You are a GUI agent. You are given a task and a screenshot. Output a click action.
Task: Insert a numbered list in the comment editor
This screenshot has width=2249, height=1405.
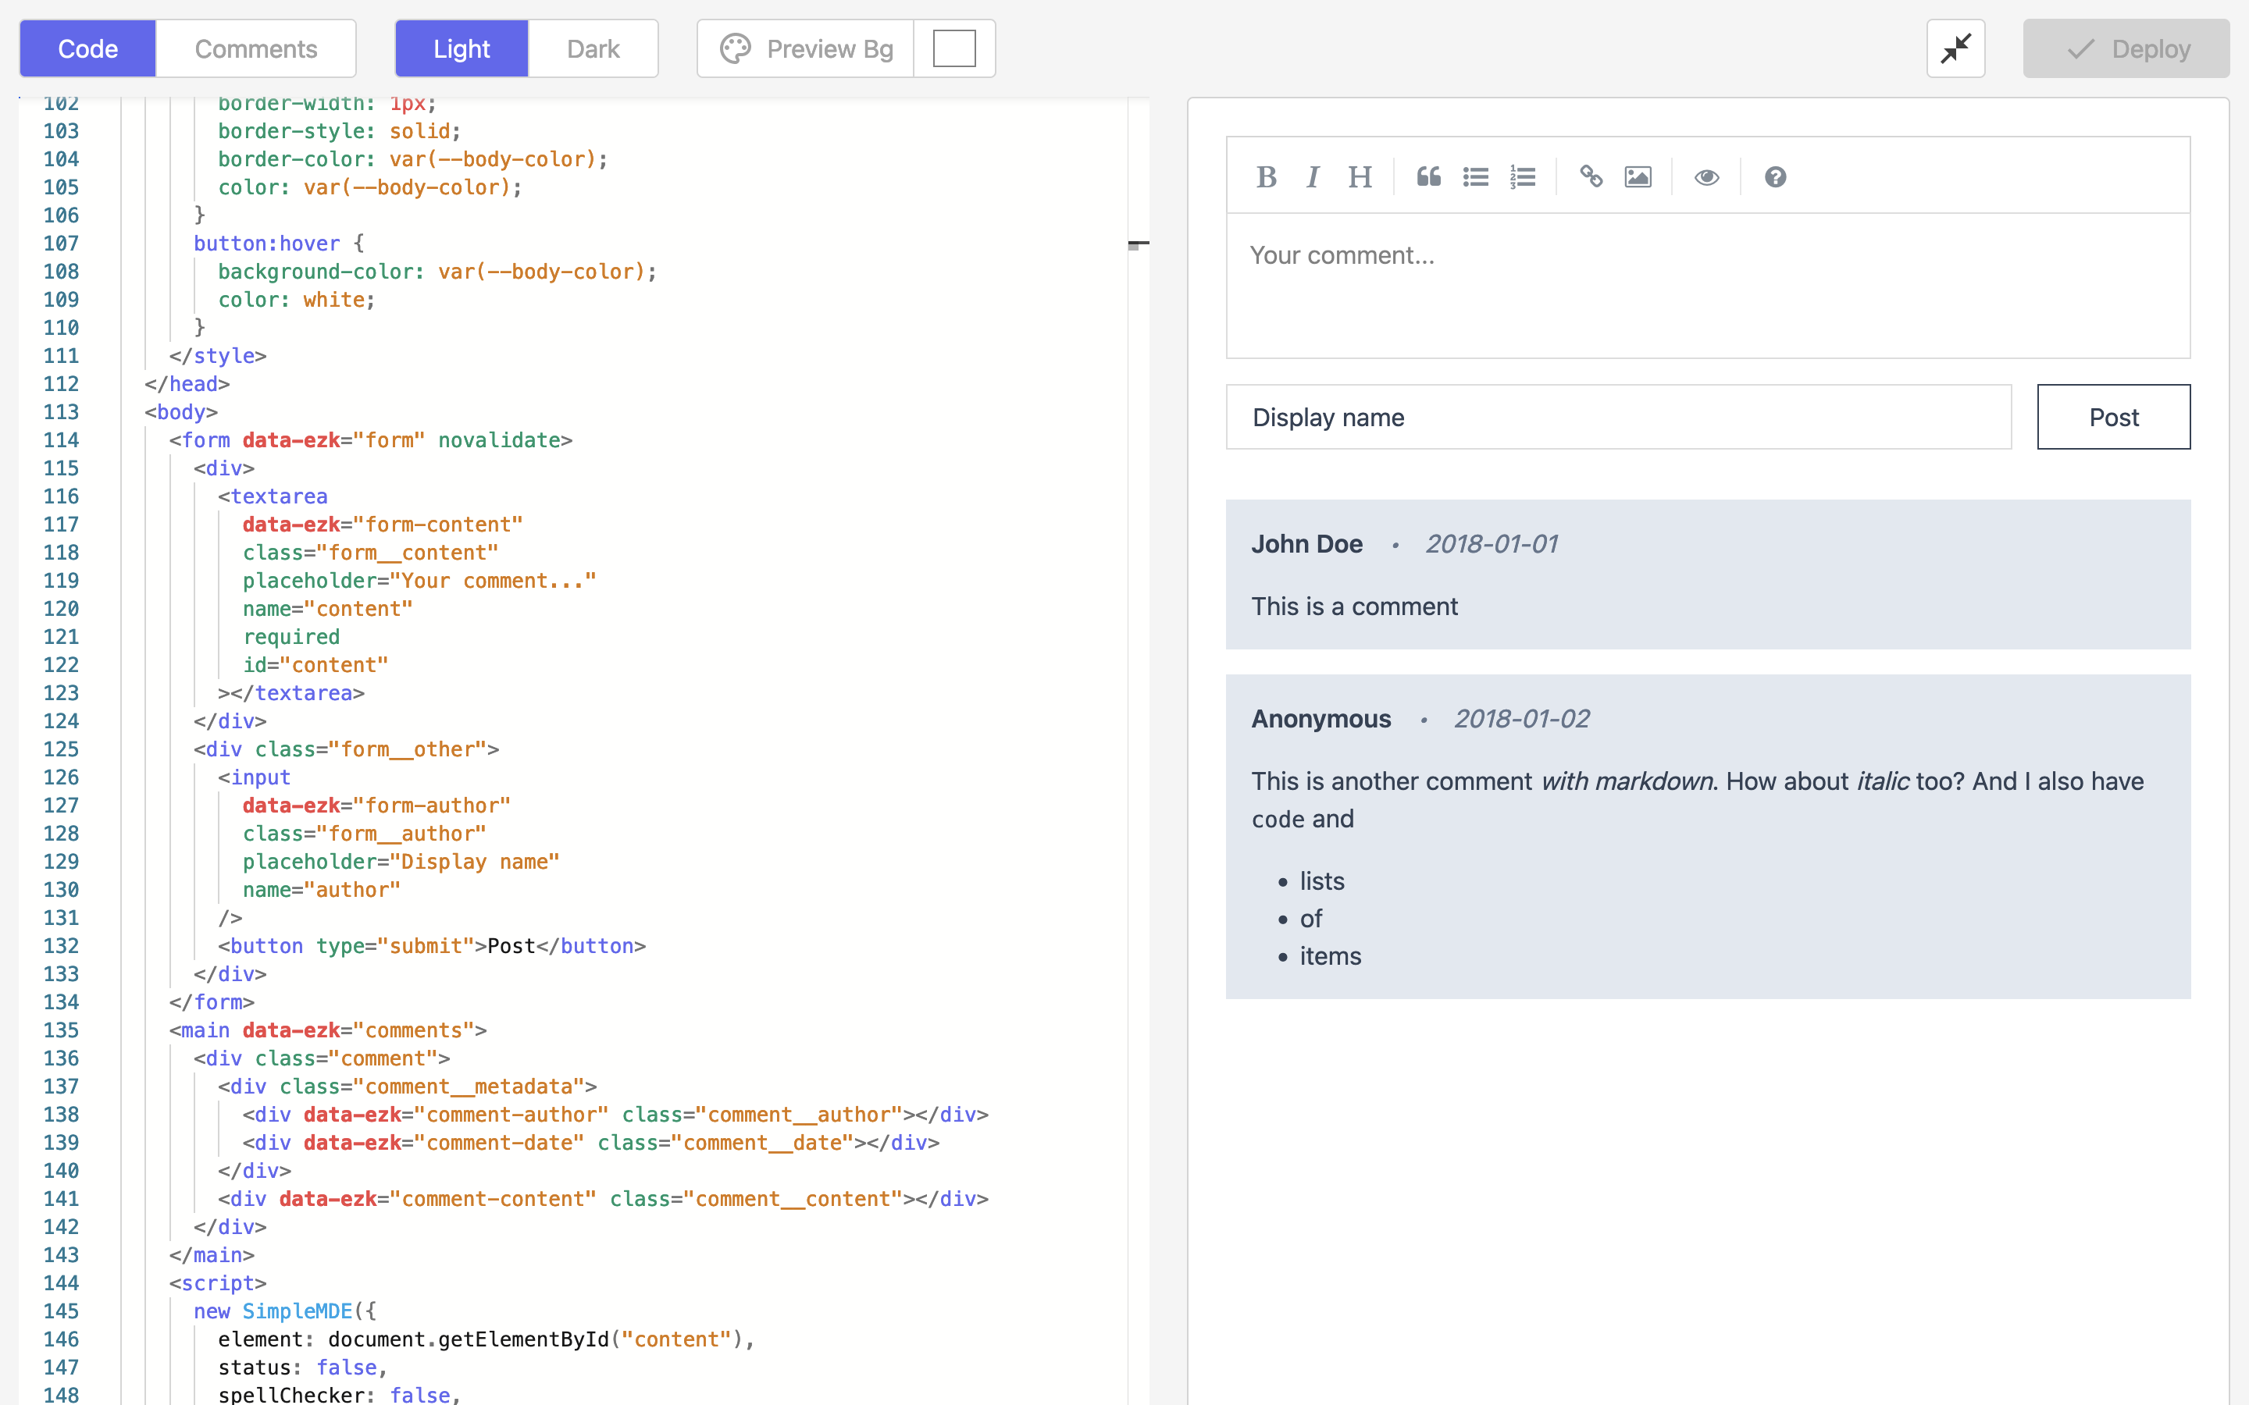[1521, 176]
